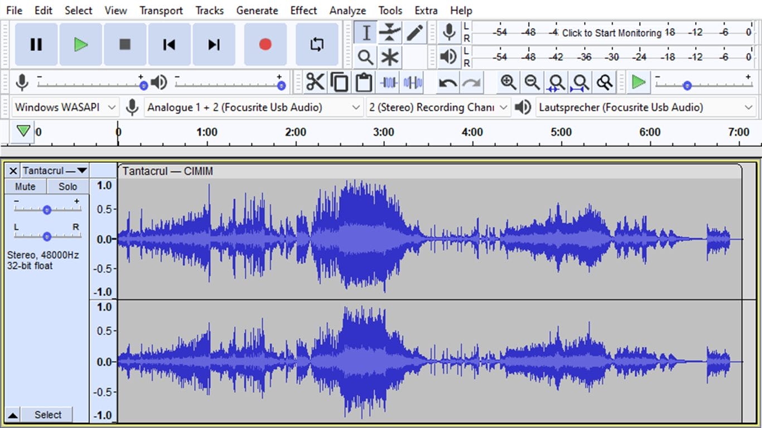This screenshot has width=762, height=428.
Task: Click the Trim audio outside selection icon
Action: pyautogui.click(x=388, y=82)
